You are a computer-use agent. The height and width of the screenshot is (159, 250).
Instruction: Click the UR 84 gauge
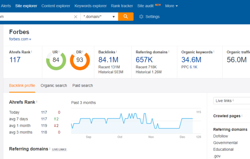pos(56,60)
